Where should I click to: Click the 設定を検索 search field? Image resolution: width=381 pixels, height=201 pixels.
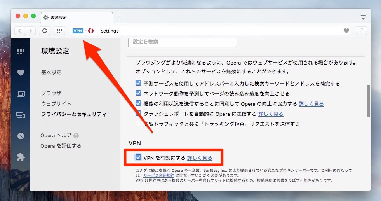183,42
